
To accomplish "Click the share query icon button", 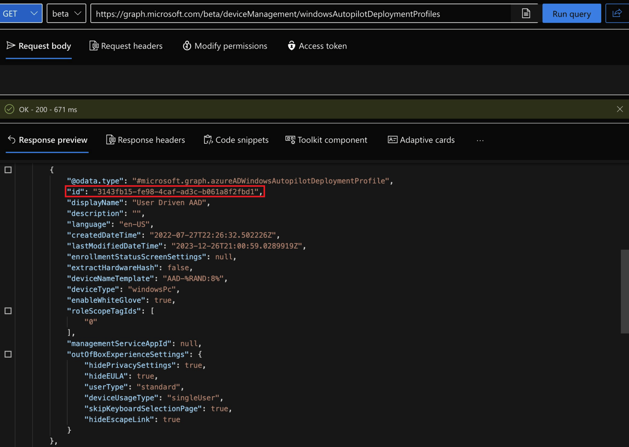I will [617, 13].
